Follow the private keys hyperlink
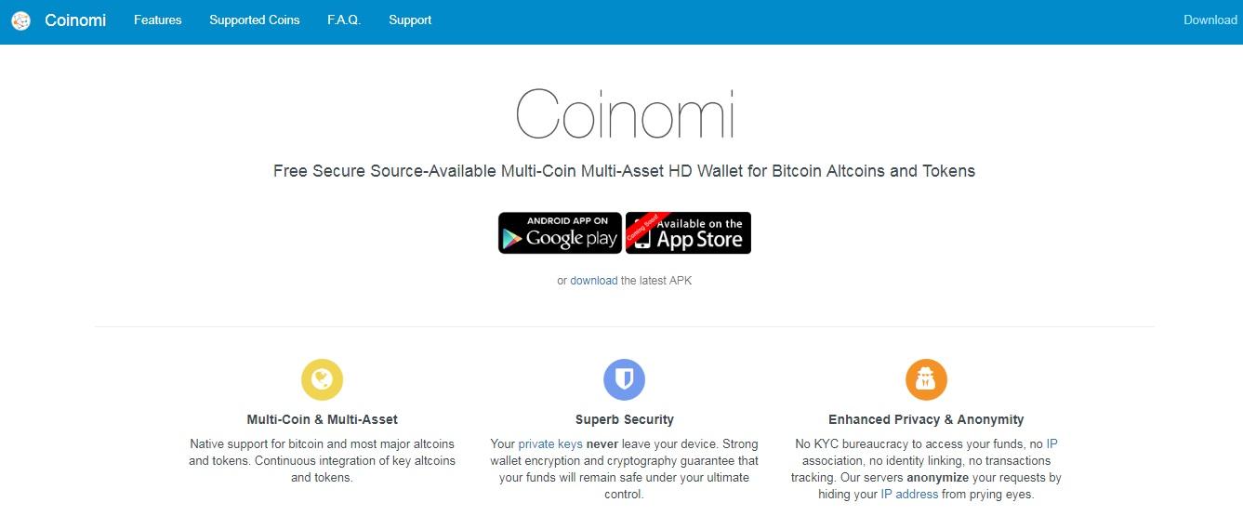Viewport: 1243px width, 529px height. click(x=550, y=443)
